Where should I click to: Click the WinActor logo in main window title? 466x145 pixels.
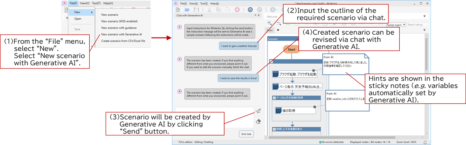pyautogui.click(x=176, y=3)
